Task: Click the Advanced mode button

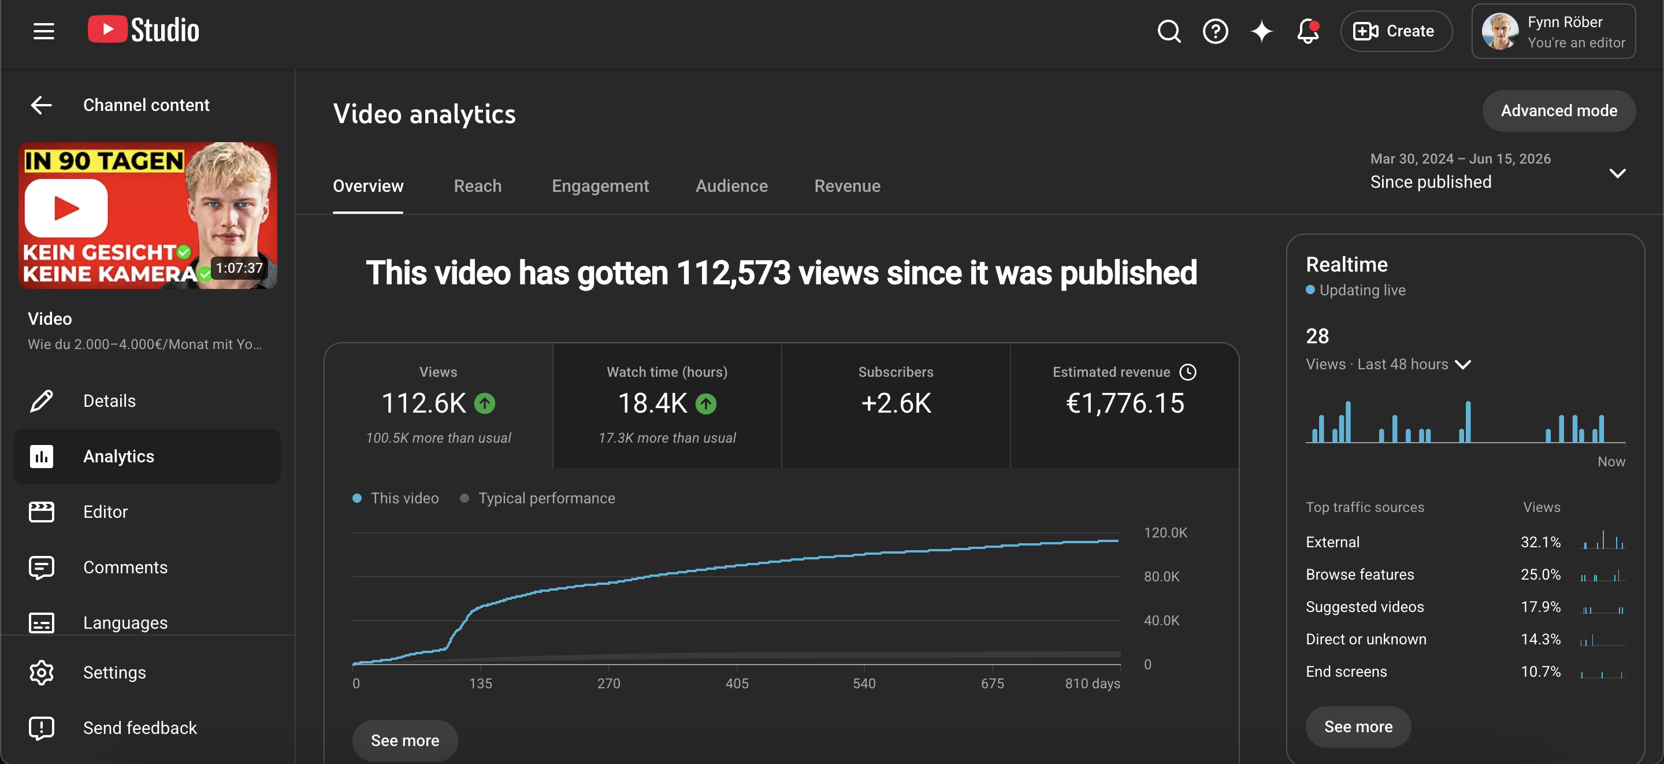Action: 1559,110
